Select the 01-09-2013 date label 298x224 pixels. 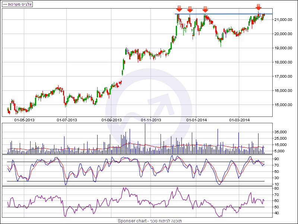(x=112, y=120)
